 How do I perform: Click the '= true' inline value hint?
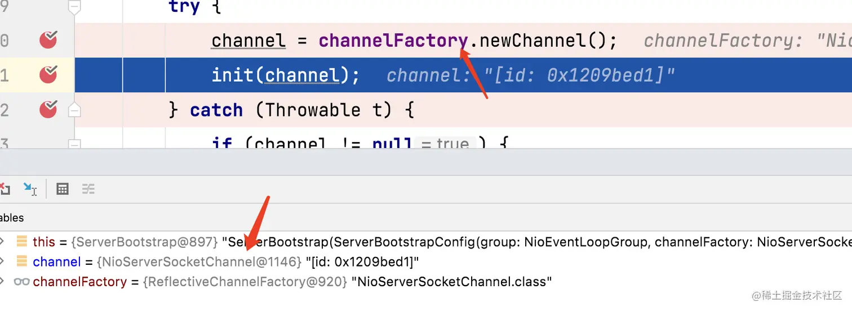pyautogui.click(x=445, y=144)
